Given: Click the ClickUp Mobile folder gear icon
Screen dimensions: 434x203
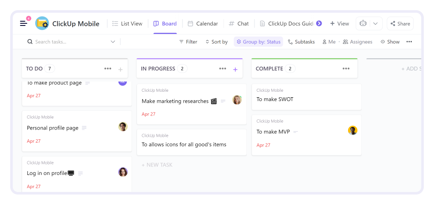Looking at the screenshot, I should pos(42,23).
